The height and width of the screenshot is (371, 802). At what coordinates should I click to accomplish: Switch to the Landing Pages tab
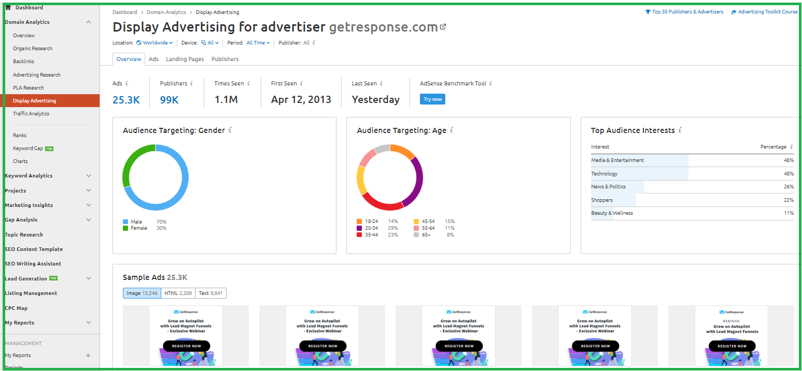[x=185, y=59]
